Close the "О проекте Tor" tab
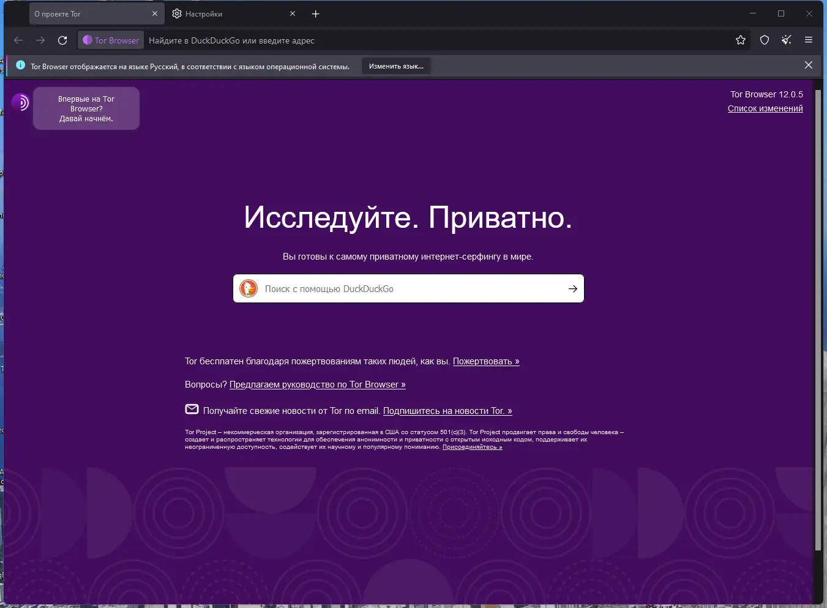The height and width of the screenshot is (608, 827). (155, 13)
